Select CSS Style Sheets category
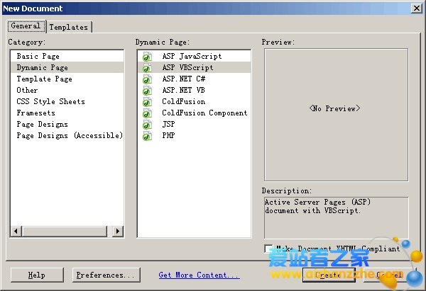Viewport: 426px width, 291px height. pyautogui.click(x=50, y=101)
